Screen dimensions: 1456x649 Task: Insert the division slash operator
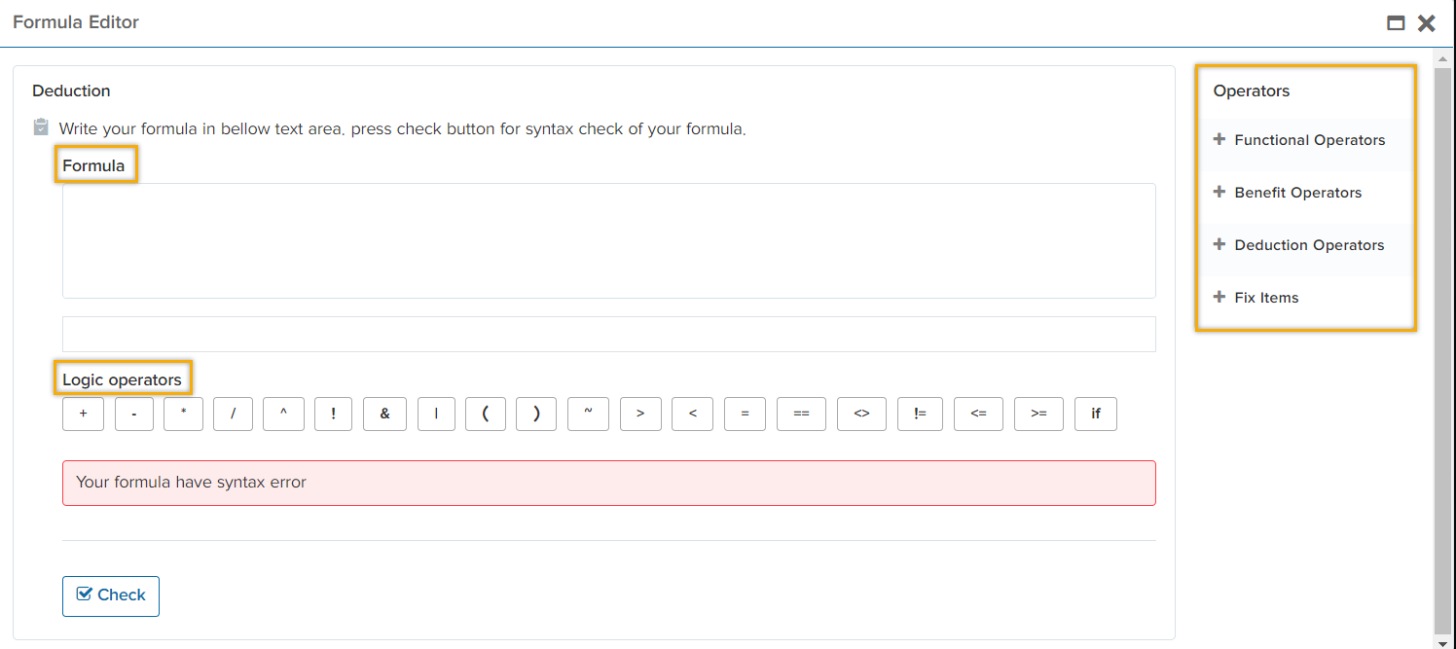click(234, 414)
